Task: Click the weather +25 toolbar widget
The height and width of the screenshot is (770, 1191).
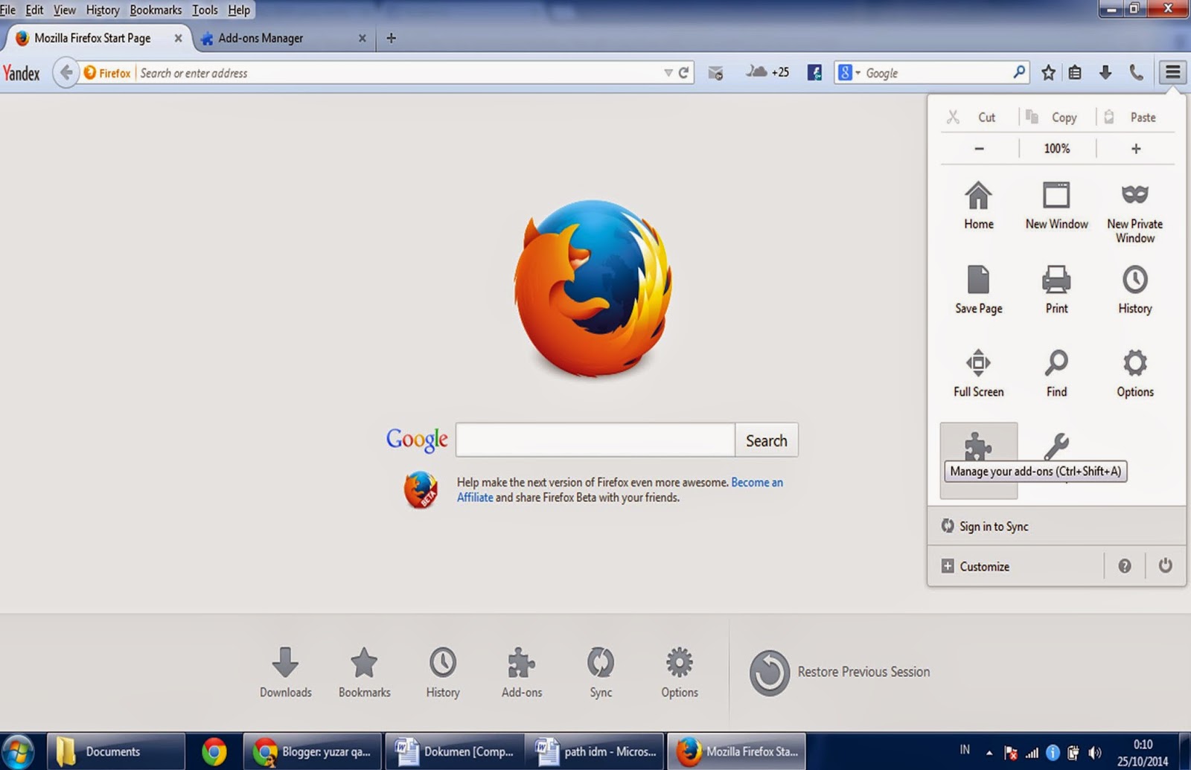Action: (767, 72)
